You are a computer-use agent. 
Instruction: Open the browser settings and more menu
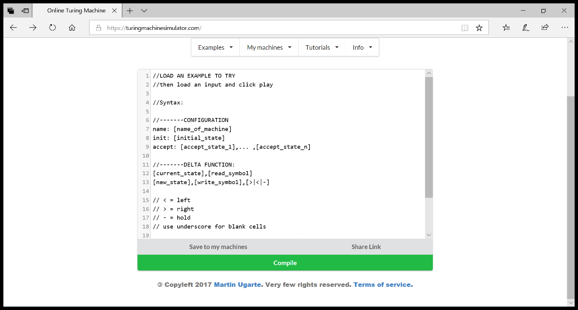pyautogui.click(x=564, y=28)
